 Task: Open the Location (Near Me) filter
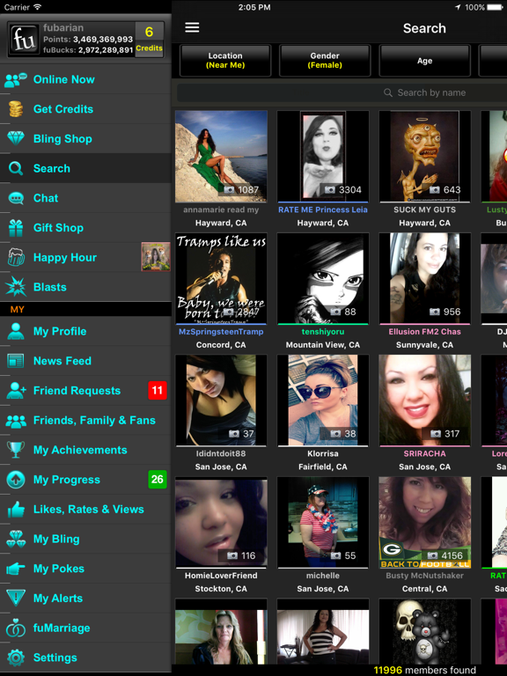[x=225, y=61]
